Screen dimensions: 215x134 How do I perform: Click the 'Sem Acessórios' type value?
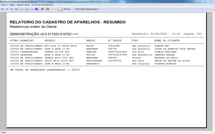pos(142,55)
